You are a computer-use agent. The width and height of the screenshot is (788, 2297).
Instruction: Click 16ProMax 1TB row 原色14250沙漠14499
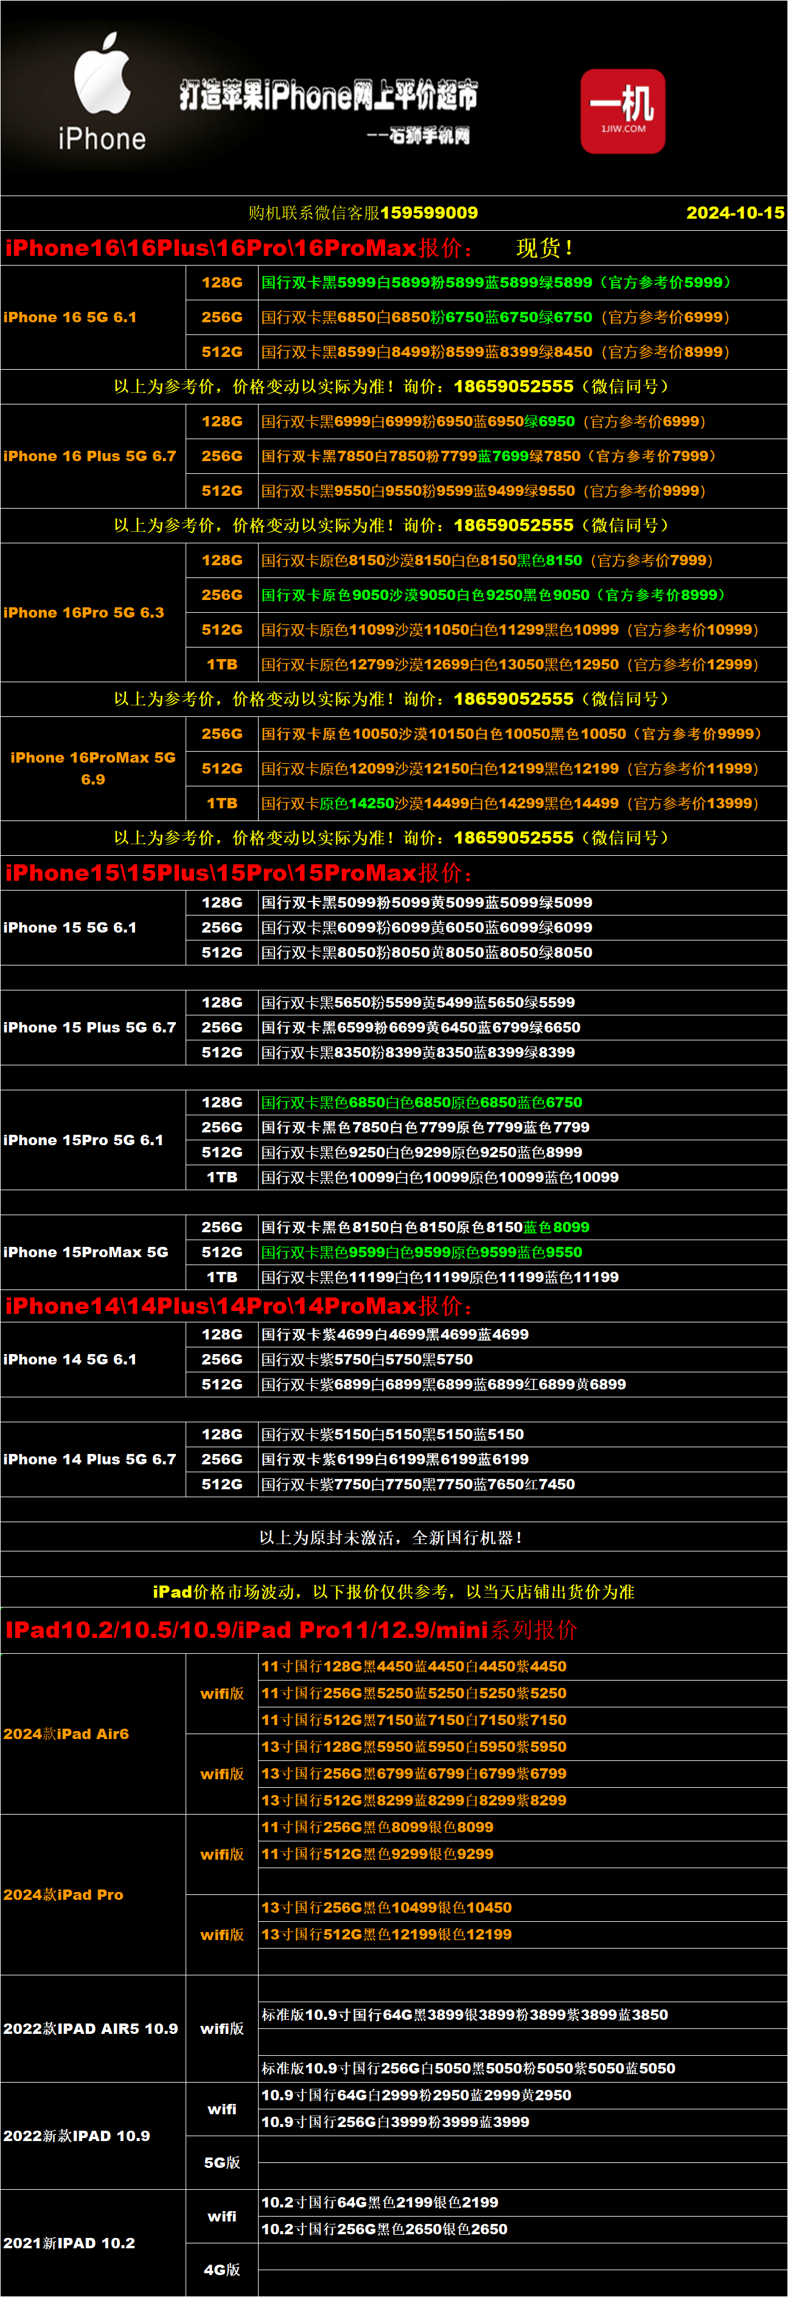click(x=523, y=803)
